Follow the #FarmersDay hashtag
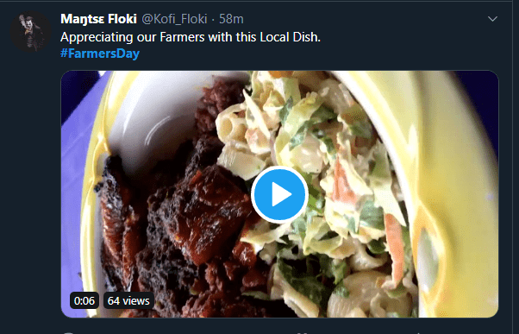This screenshot has width=519, height=334. 100,54
